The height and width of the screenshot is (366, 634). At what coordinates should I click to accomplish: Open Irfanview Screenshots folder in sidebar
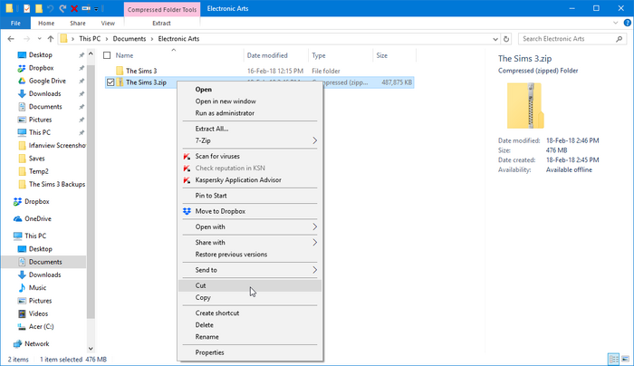point(57,145)
